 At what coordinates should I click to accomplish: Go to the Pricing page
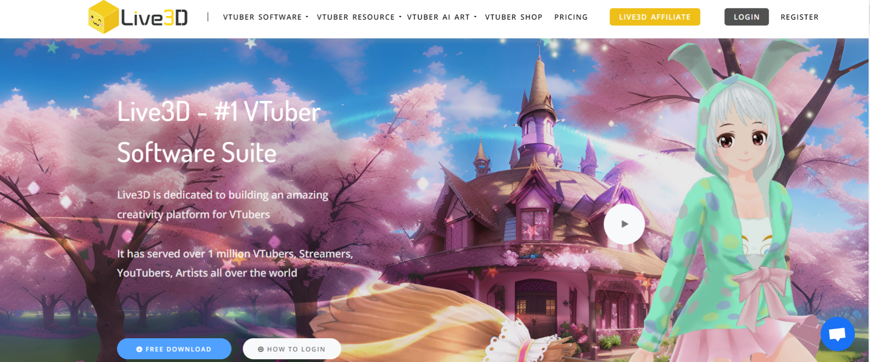pos(571,17)
